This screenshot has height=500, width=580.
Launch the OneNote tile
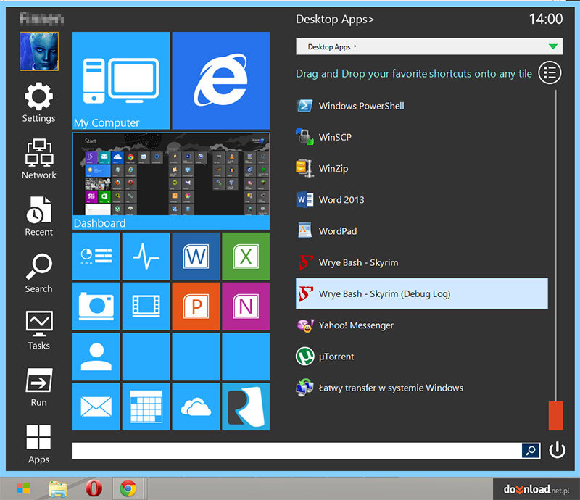(246, 307)
